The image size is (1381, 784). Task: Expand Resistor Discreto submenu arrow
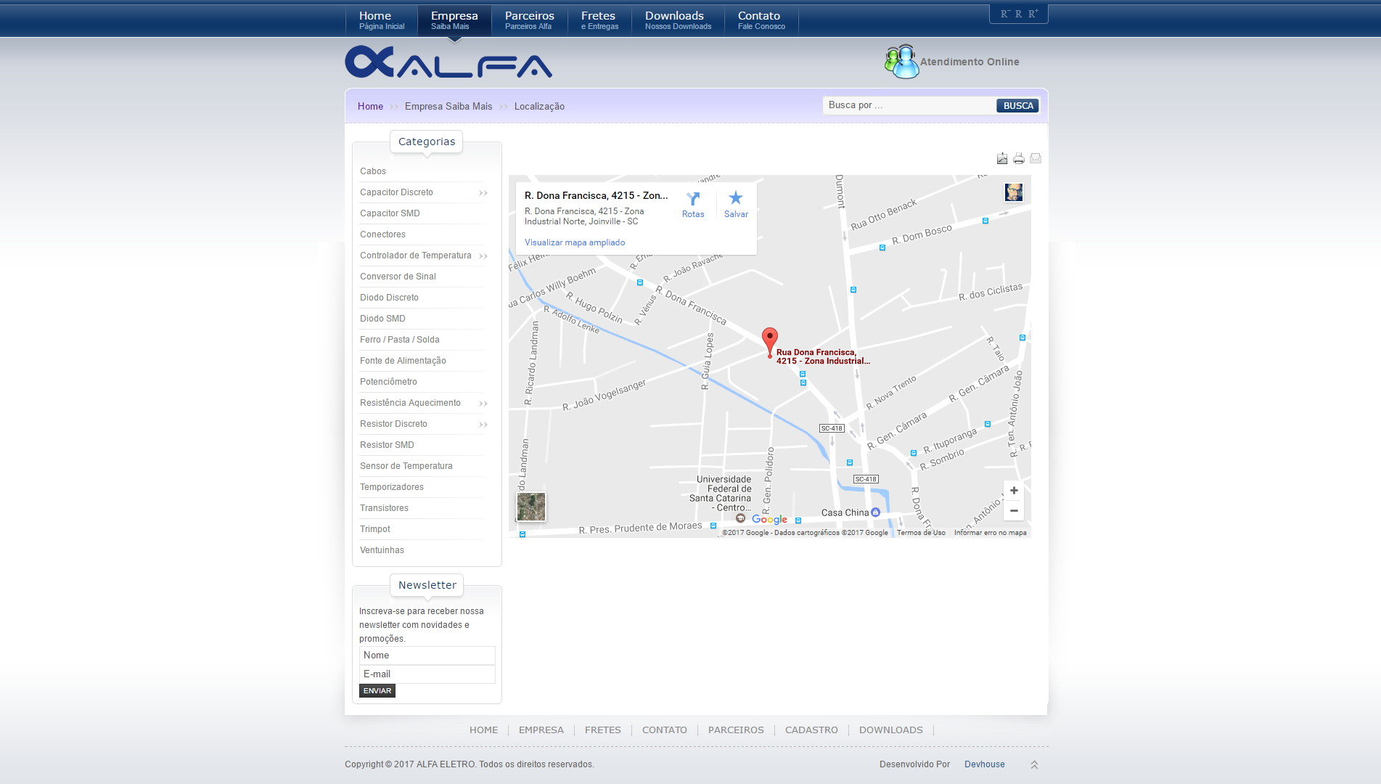point(483,425)
